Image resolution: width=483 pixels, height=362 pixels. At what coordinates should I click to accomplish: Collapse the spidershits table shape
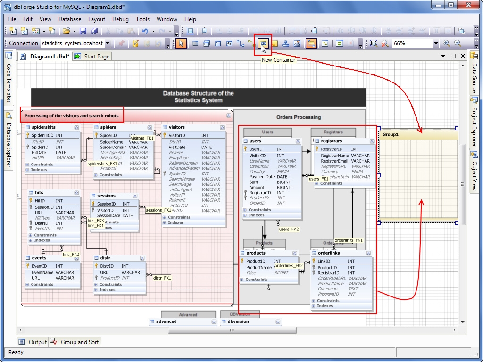[76, 127]
